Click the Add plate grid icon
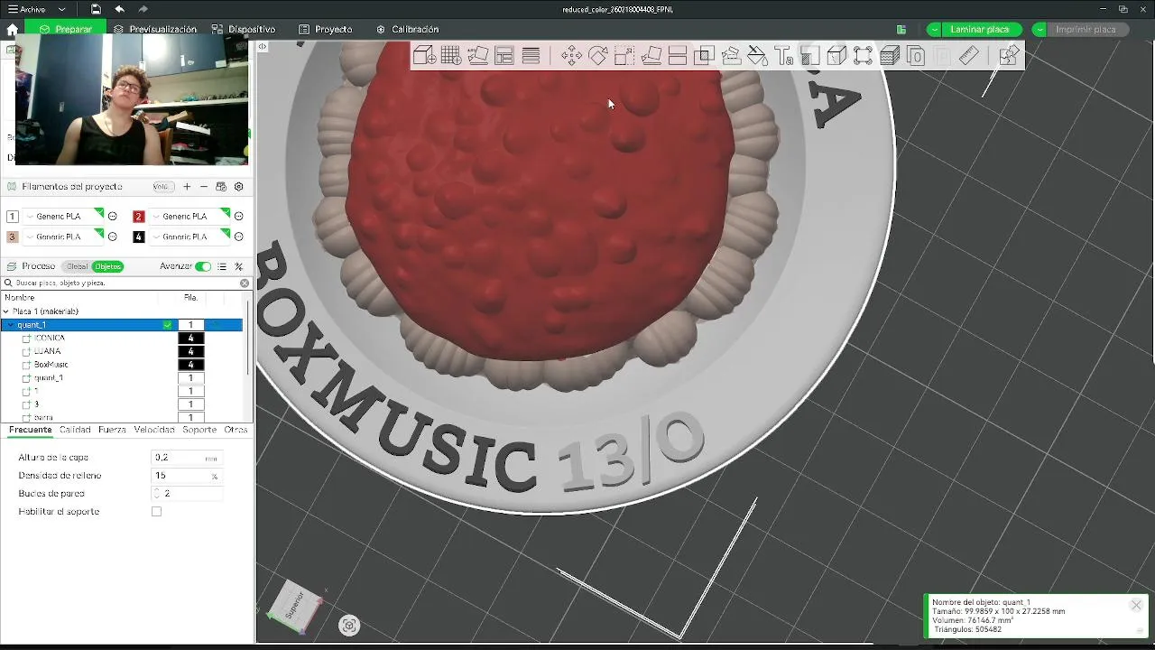 451,56
